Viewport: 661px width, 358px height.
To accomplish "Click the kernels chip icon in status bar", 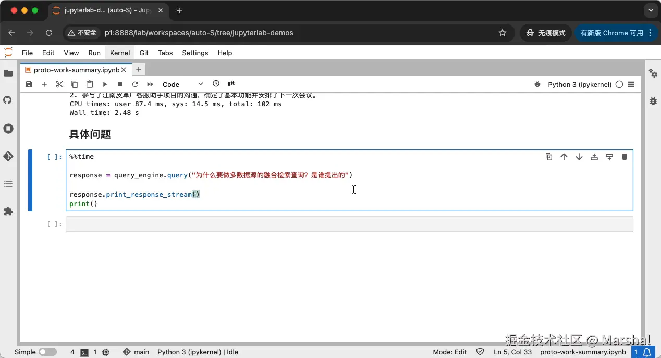I will (106, 352).
